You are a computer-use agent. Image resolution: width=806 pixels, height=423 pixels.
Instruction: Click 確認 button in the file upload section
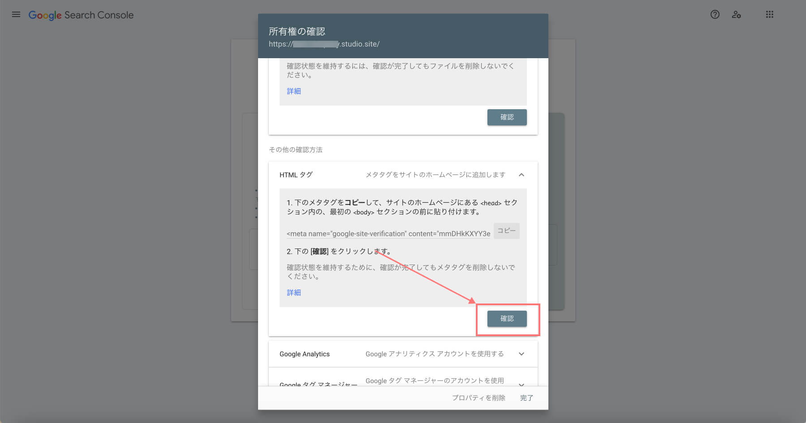click(507, 117)
